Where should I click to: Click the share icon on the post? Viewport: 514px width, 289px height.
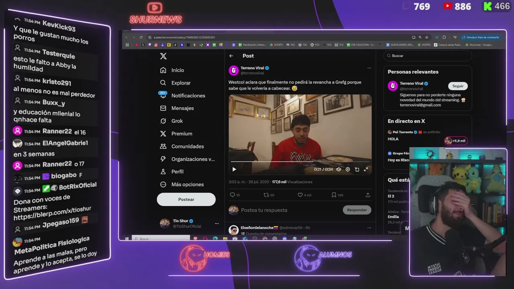pyautogui.click(x=368, y=195)
